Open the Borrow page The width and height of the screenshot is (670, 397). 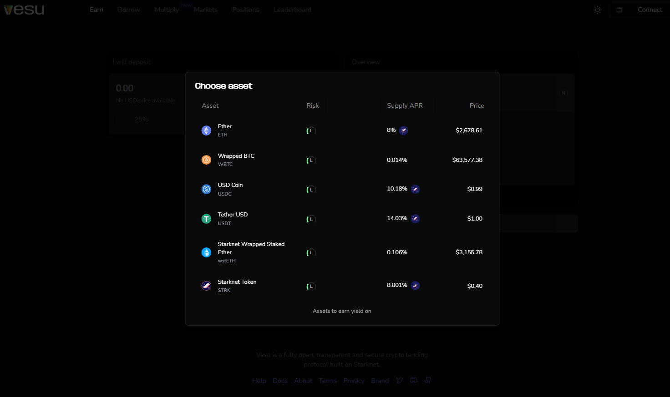(x=129, y=10)
